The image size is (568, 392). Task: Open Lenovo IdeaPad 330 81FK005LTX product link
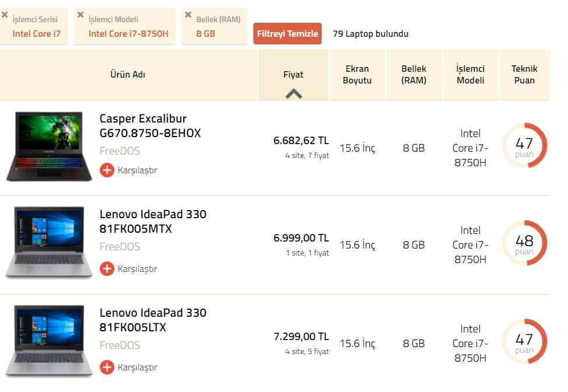(x=153, y=320)
